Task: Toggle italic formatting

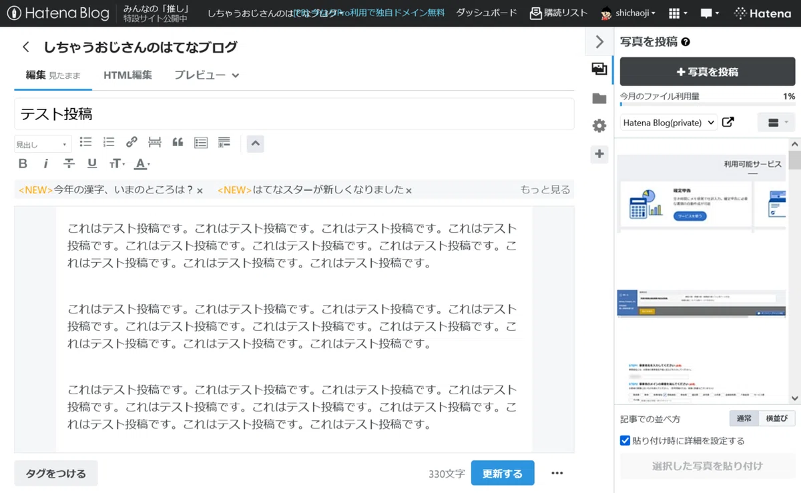Action: tap(46, 163)
